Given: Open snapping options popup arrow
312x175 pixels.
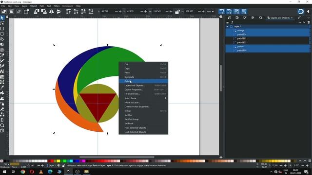Looking at the screenshot, I should [x=308, y=11].
